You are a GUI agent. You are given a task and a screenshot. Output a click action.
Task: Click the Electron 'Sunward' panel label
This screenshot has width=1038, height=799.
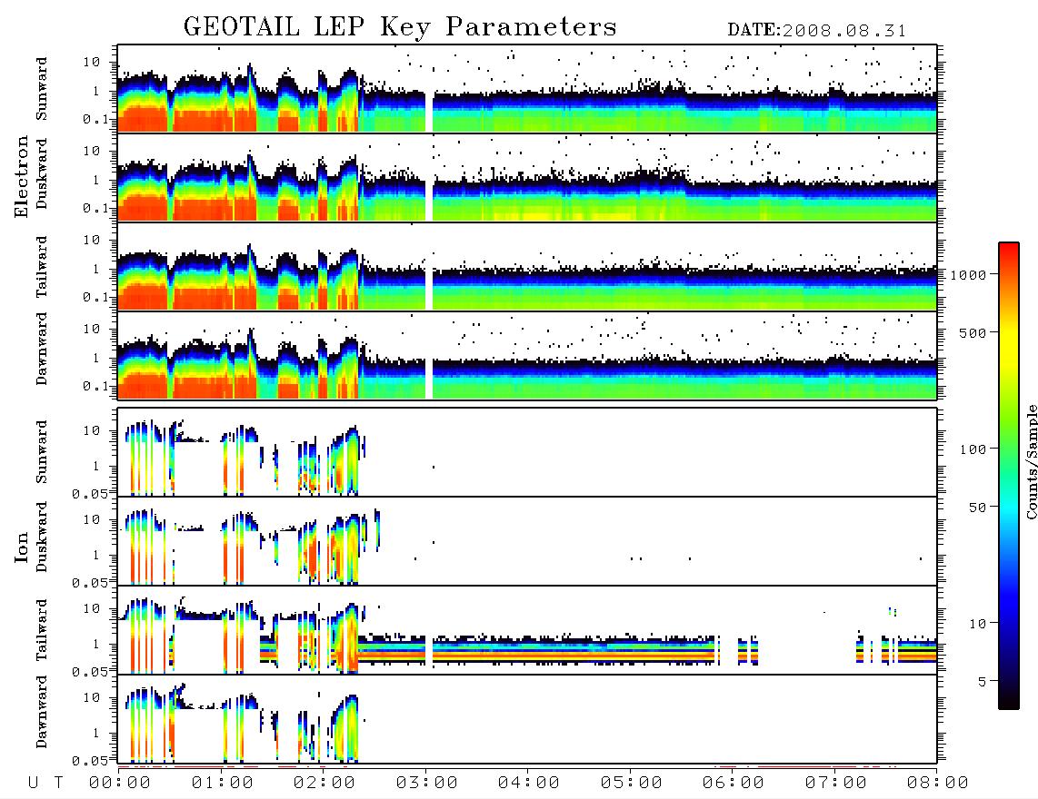coord(42,89)
